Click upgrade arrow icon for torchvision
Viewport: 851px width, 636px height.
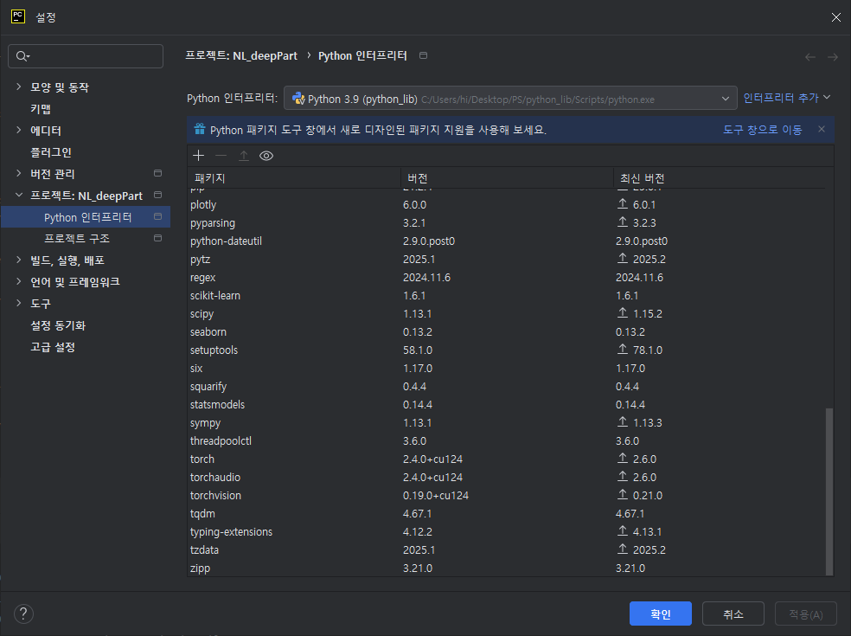[623, 495]
